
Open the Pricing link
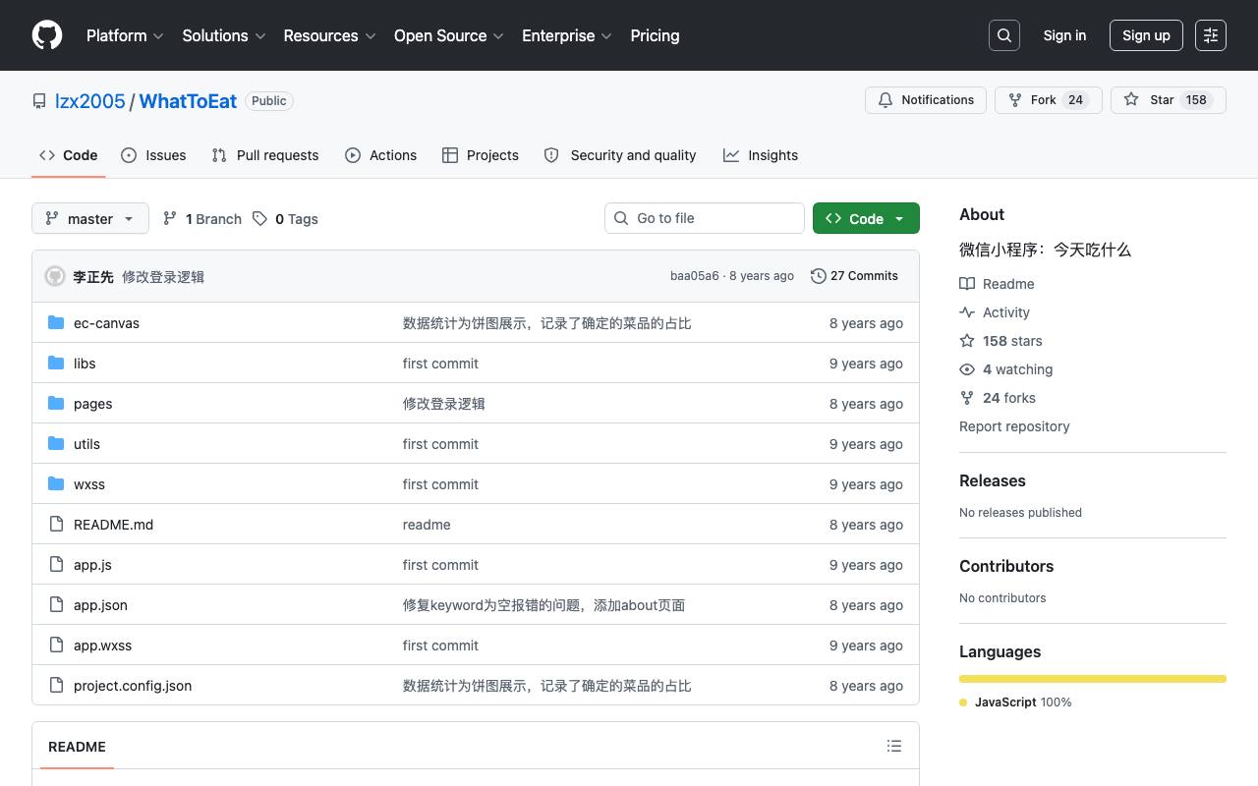[x=655, y=35]
